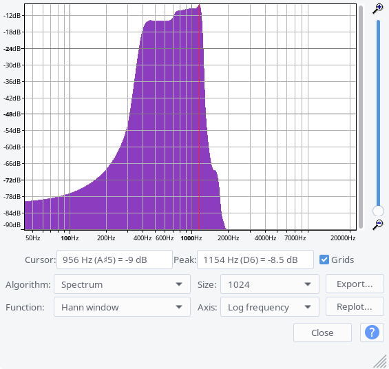Image resolution: width=389 pixels, height=369 pixels.
Task: Click the Algorithm: label
Action: tap(28, 284)
